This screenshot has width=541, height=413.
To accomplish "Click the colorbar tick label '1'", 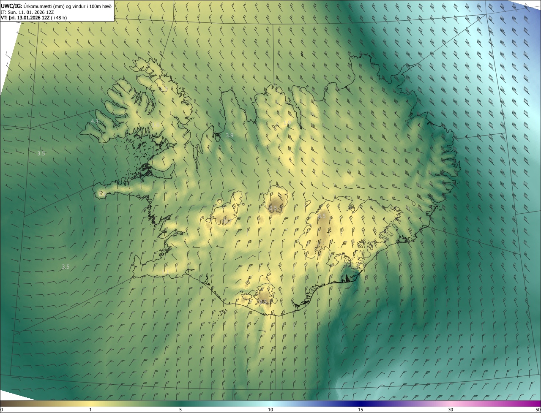I will point(90,410).
